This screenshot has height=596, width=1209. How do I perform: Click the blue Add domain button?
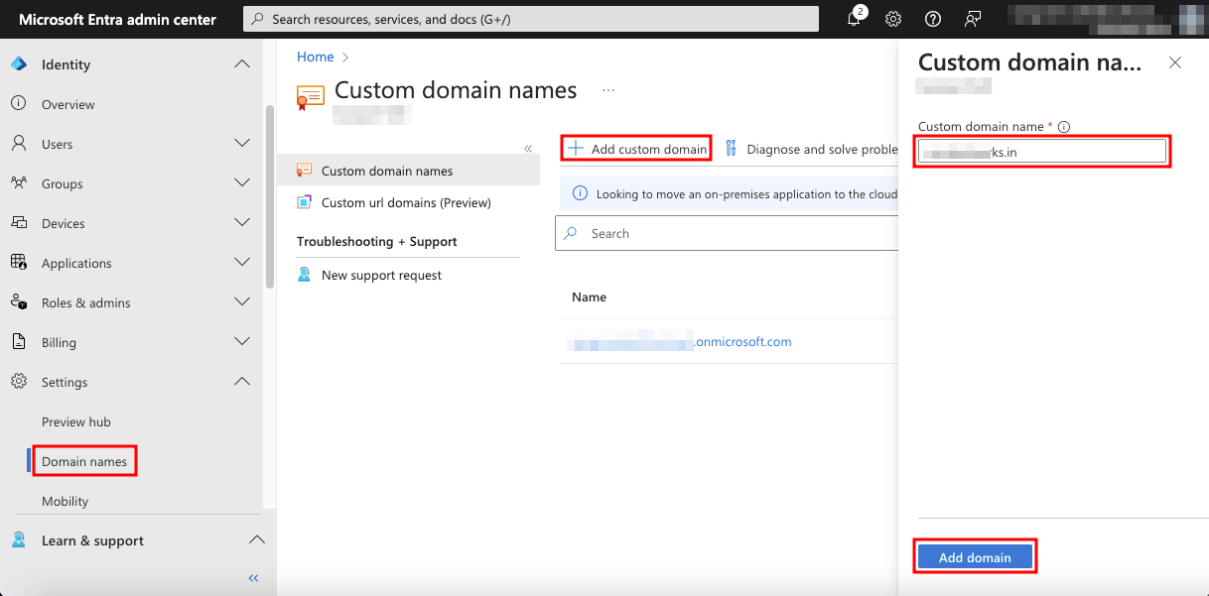pos(975,557)
